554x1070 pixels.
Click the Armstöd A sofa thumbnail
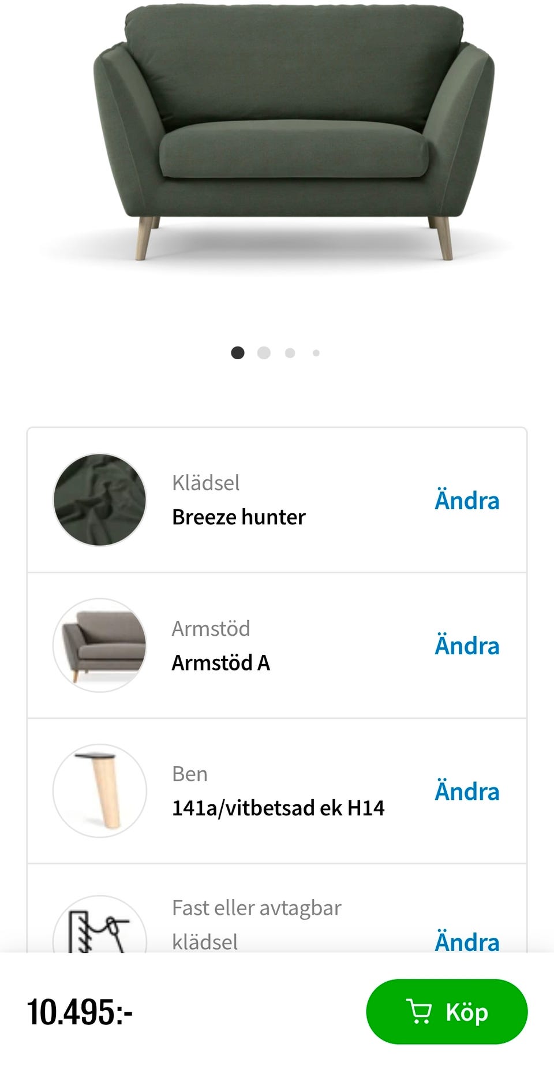pos(99,645)
